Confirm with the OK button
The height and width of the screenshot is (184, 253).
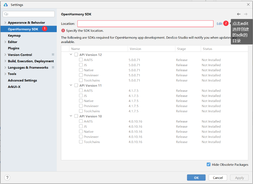point(196,178)
